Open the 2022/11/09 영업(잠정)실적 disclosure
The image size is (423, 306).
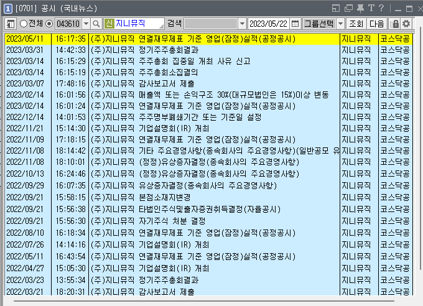(x=208, y=139)
